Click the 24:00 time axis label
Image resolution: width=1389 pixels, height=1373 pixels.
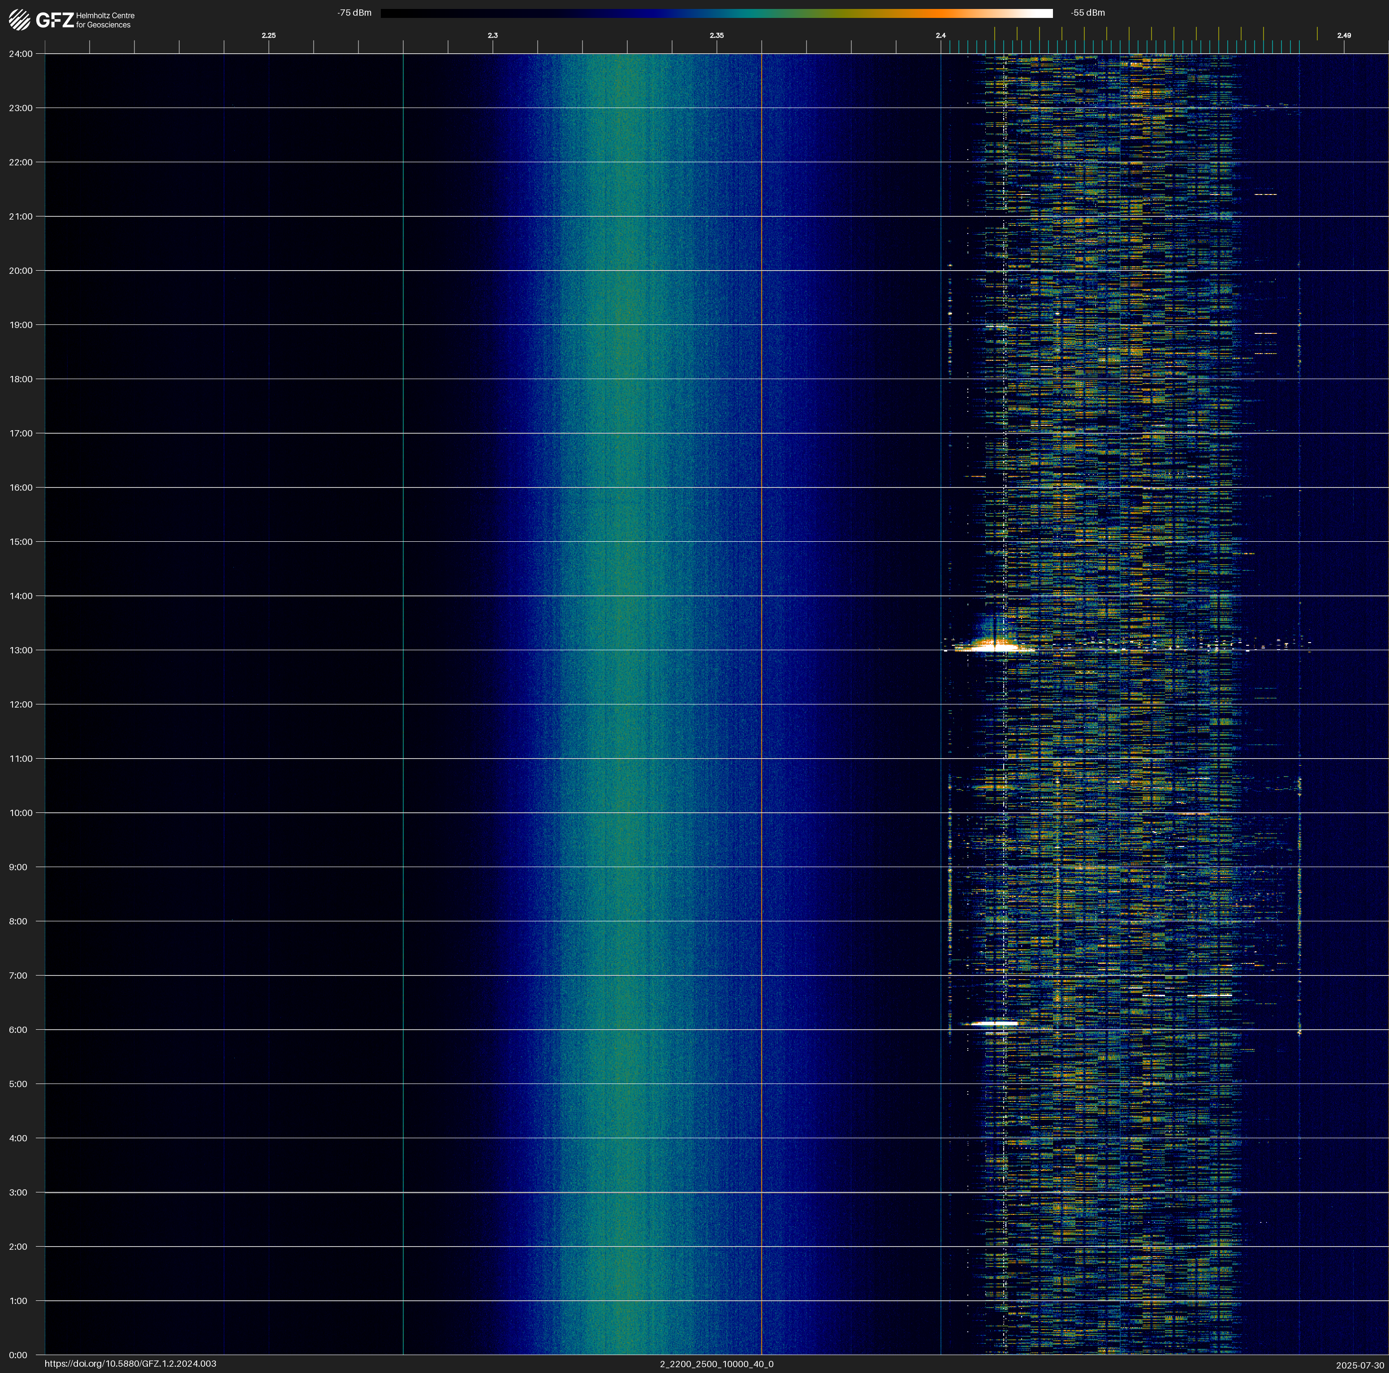tap(21, 54)
